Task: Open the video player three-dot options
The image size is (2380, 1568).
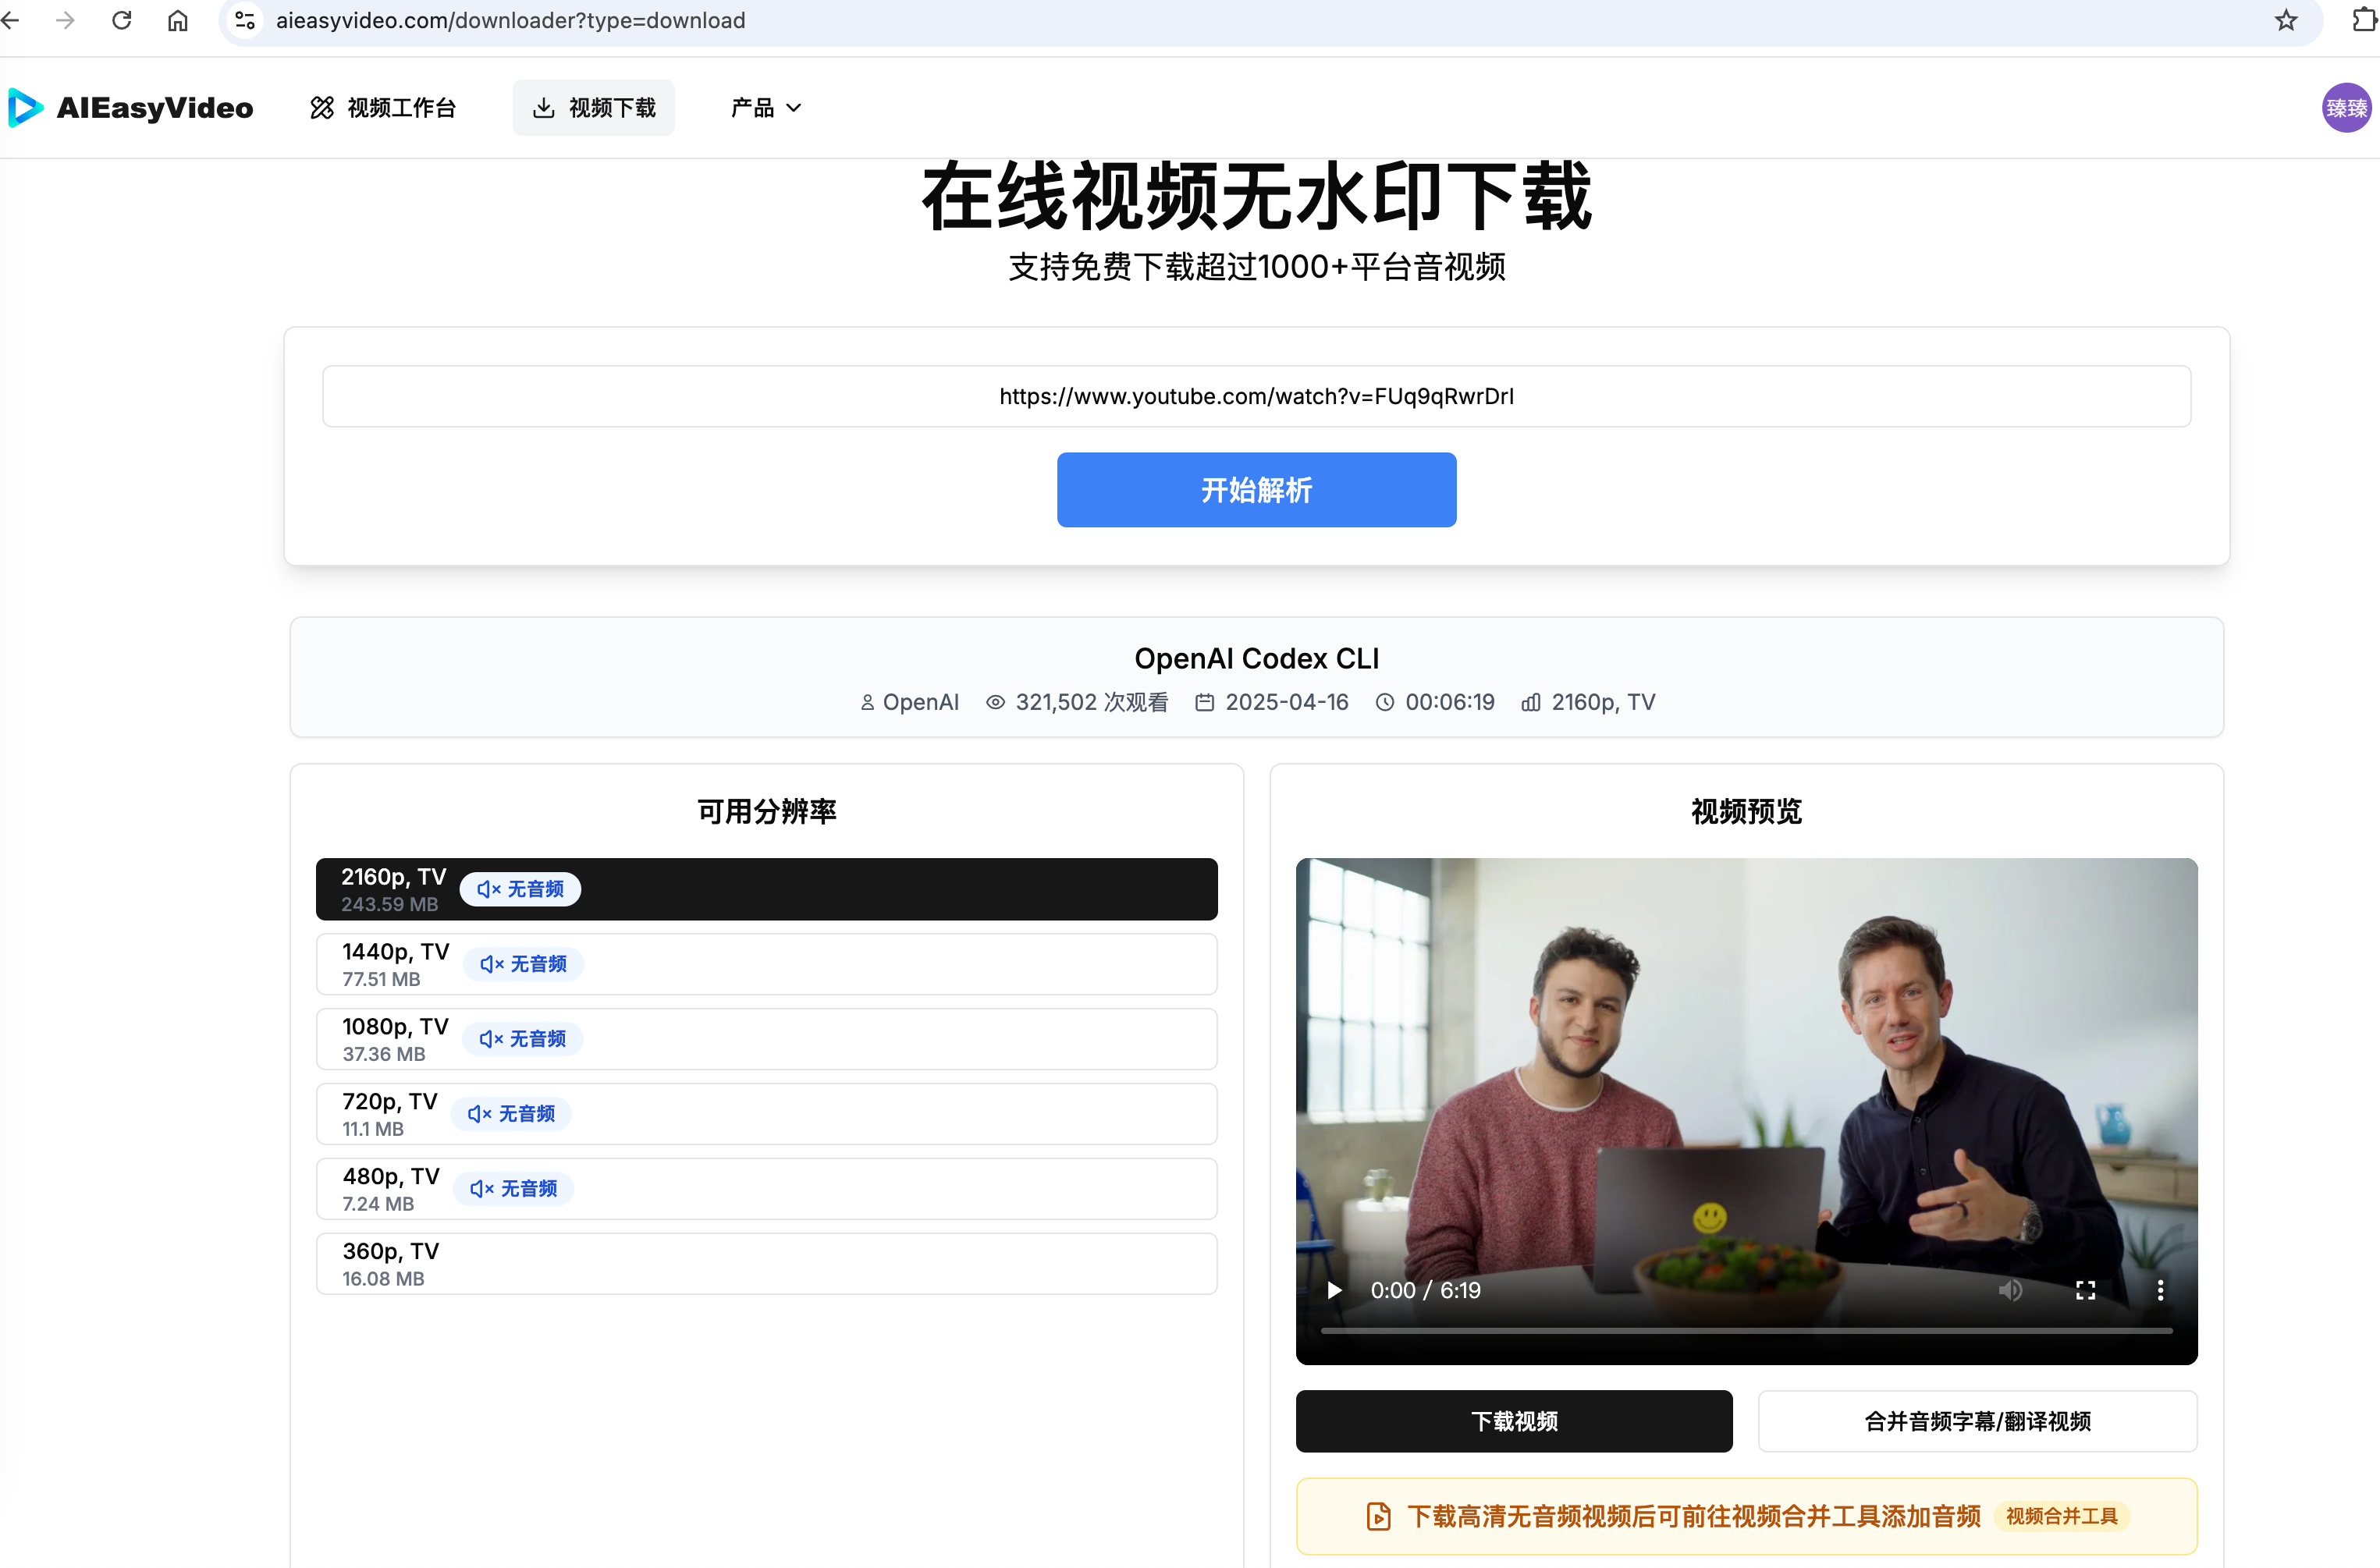Action: click(x=2160, y=1290)
